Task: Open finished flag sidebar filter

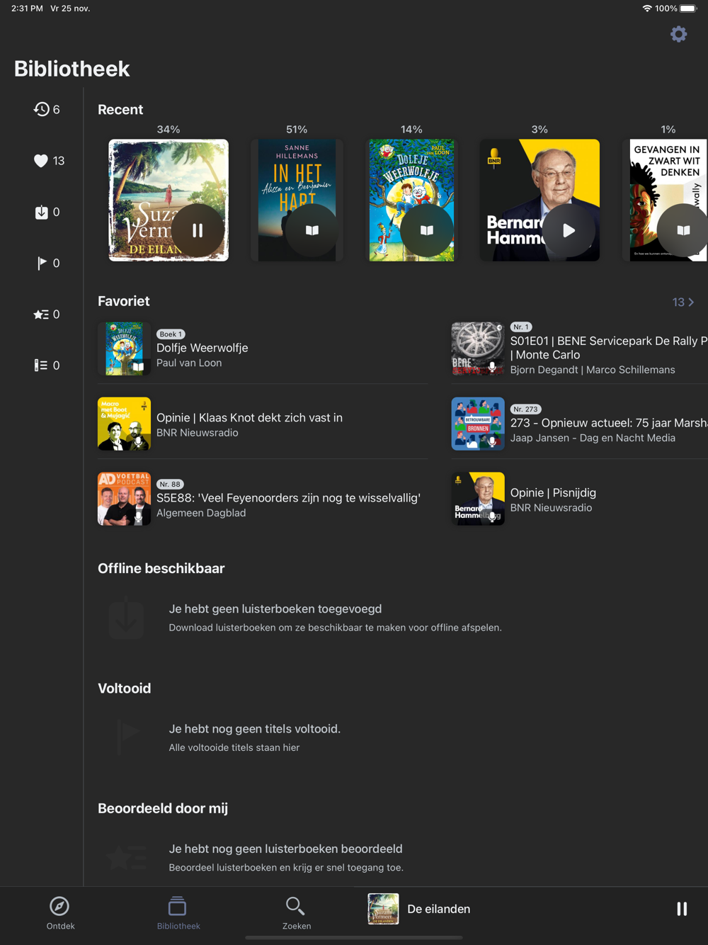Action: tap(47, 263)
